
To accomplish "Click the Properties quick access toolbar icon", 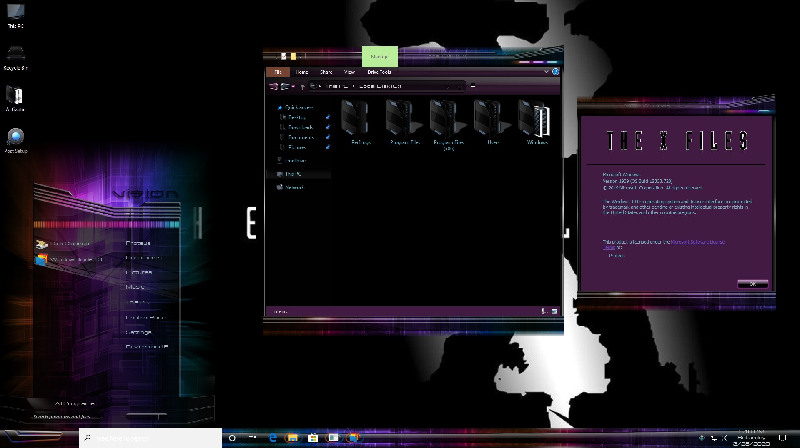I will (284, 56).
